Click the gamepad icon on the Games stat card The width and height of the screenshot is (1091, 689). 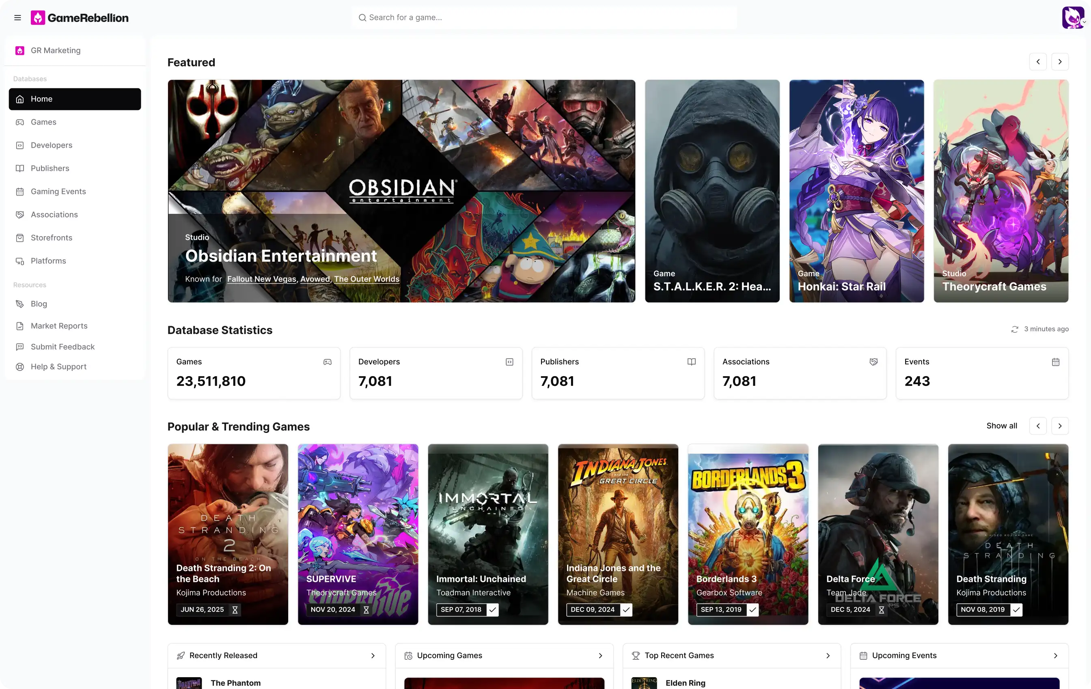(x=328, y=362)
